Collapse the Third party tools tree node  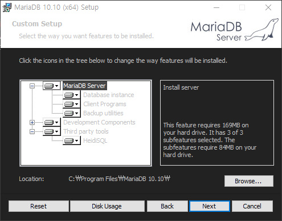32,131
